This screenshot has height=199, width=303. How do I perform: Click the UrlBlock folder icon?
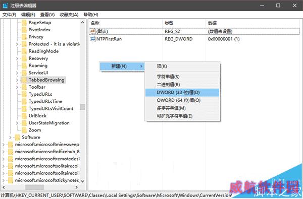(x=24, y=116)
